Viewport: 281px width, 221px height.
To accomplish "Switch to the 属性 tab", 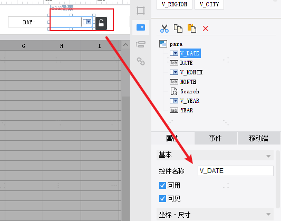I will 173,138.
